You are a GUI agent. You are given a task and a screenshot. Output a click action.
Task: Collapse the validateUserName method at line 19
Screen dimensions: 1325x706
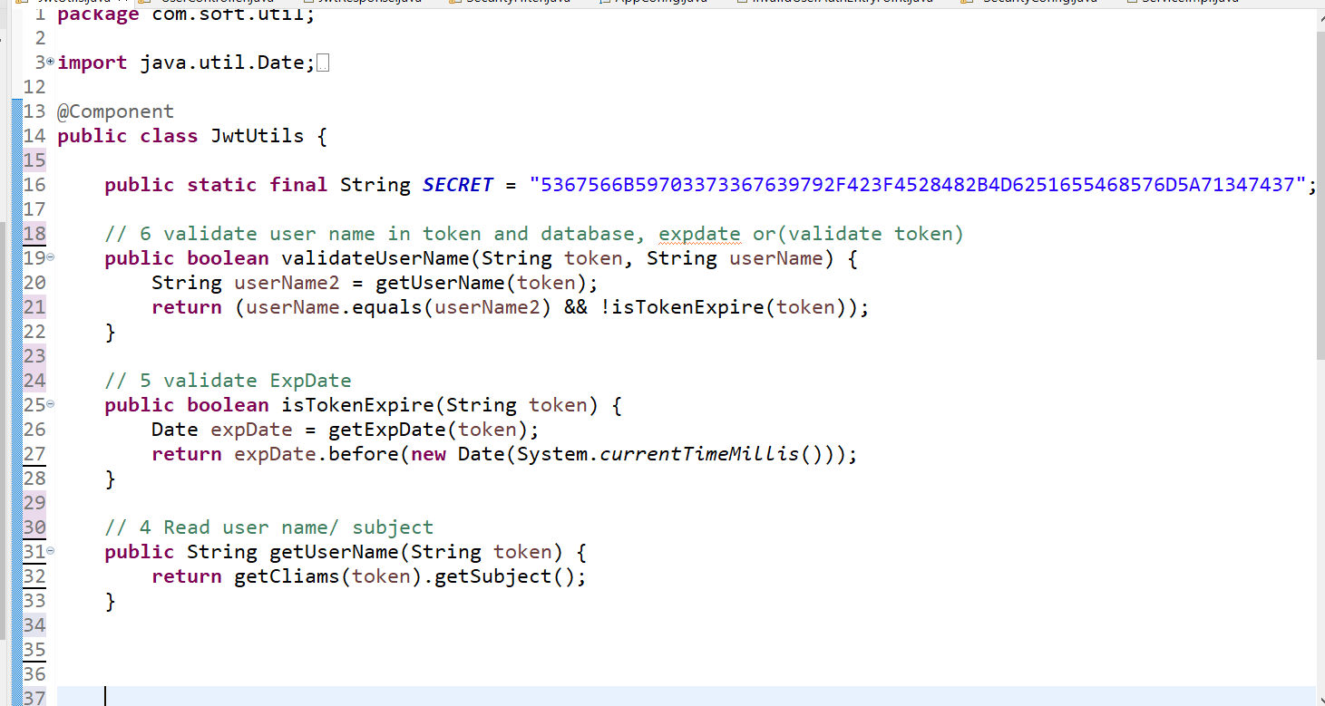(50, 258)
